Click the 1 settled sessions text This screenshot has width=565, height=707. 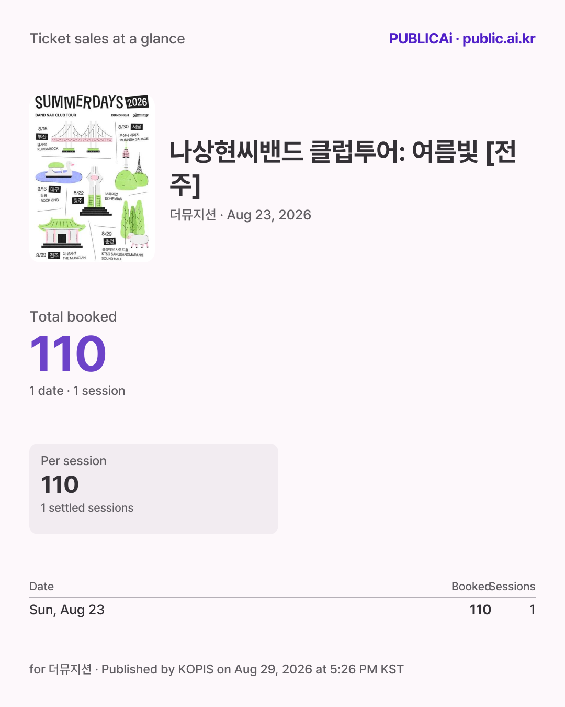(x=87, y=508)
